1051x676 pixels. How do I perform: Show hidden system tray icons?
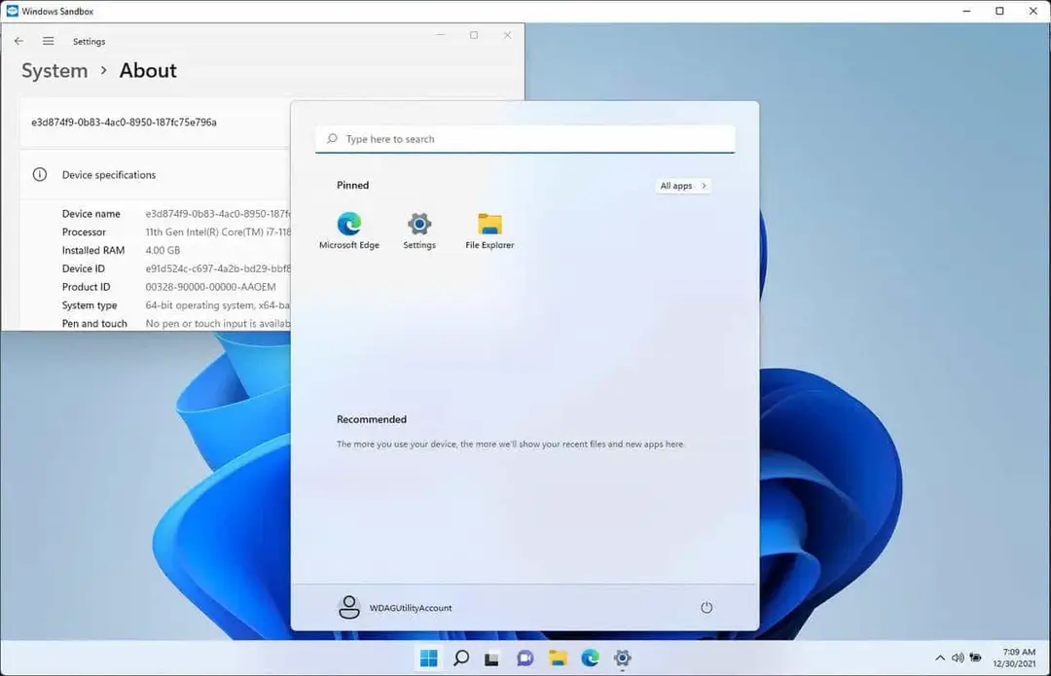point(940,658)
